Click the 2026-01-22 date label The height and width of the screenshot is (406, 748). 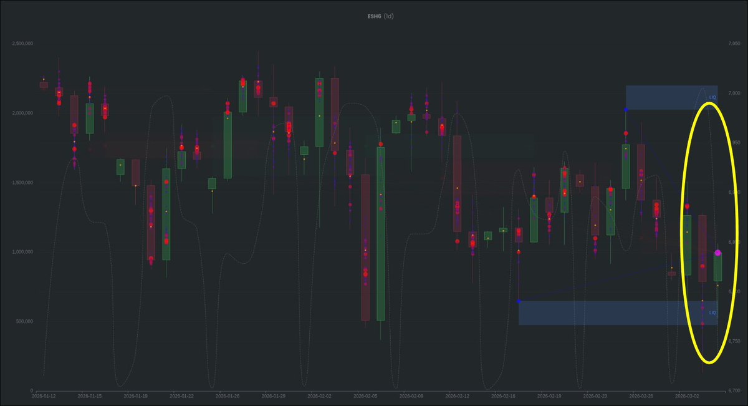pyautogui.click(x=181, y=395)
